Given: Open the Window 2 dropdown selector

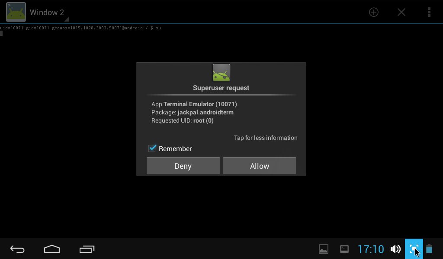Looking at the screenshot, I should click(x=49, y=13).
